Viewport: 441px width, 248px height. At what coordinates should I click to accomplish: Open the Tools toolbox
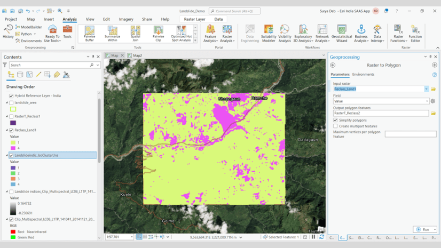coord(67,31)
